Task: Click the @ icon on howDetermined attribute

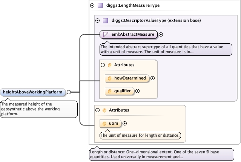Action: pyautogui.click(x=110, y=78)
